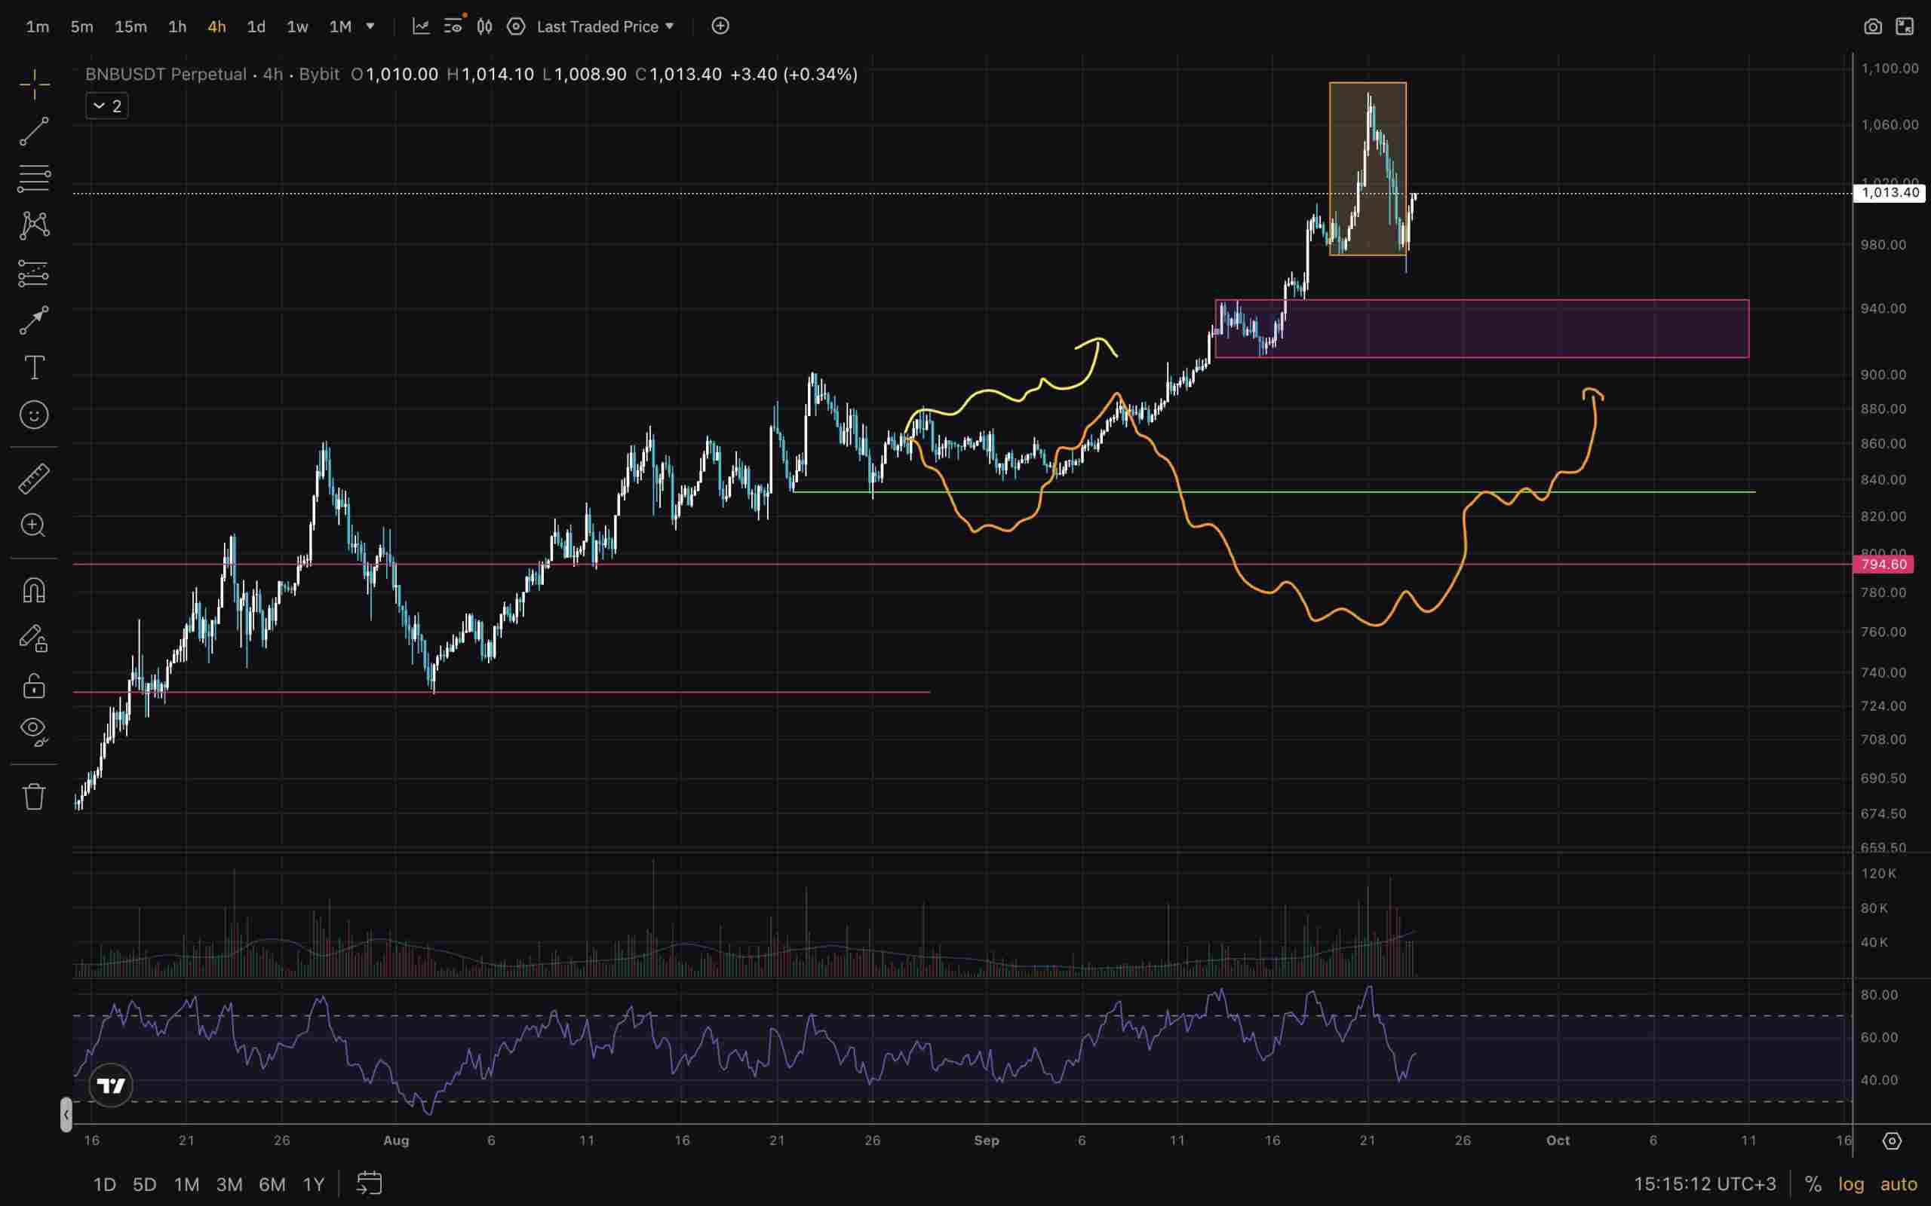Viewport: 1931px width, 1206px height.
Task: Expand the collapsed indicators legend
Action: 107,106
